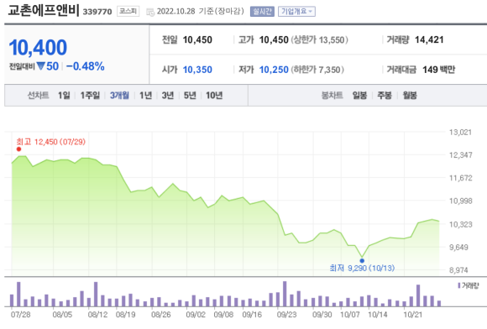Click the 코스피 market badge
Viewport: 487px width, 329px height.
point(128,12)
